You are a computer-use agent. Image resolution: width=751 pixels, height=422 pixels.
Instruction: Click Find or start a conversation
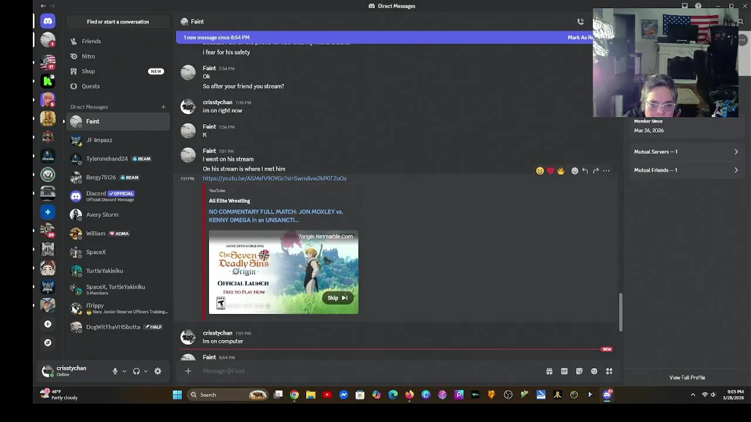[118, 22]
